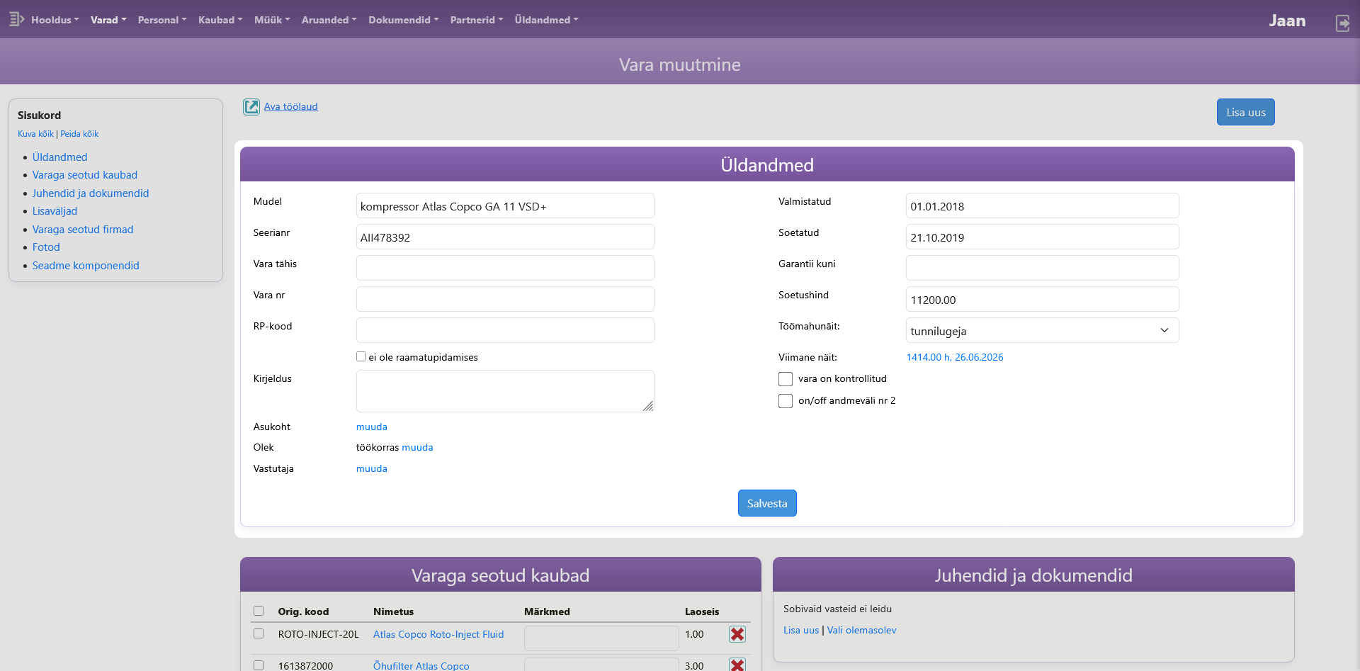Viewport: 1360px width, 671px height.
Task: Focus the 'Vara nr' input field
Action: pyautogui.click(x=505, y=299)
